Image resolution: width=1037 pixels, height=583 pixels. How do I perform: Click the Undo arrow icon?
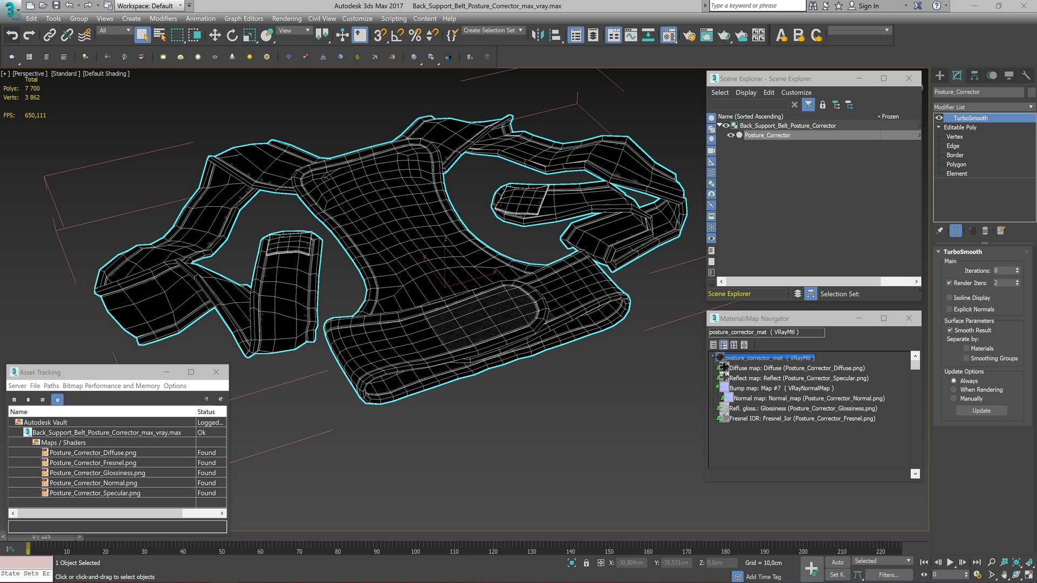(x=12, y=36)
